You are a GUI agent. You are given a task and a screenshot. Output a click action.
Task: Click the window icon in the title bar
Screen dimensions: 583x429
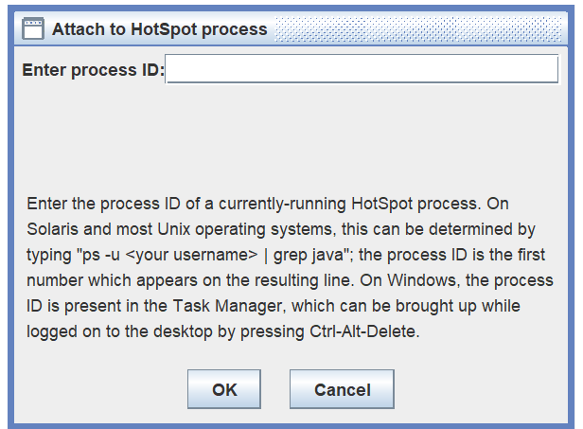[x=32, y=28]
